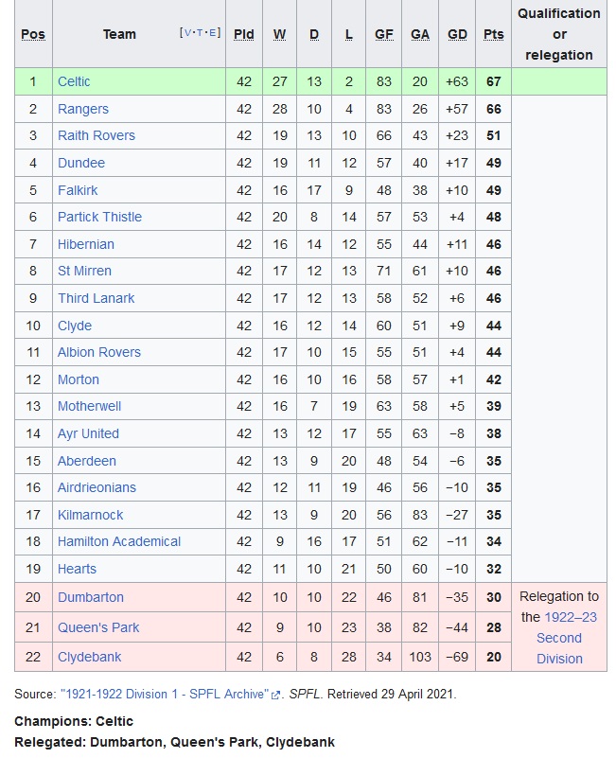This screenshot has width=616, height=758.
Task: Go to the Hibernian team page
Action: [x=86, y=244]
